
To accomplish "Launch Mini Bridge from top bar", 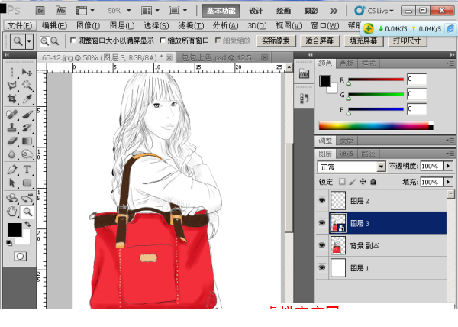I will [61, 11].
